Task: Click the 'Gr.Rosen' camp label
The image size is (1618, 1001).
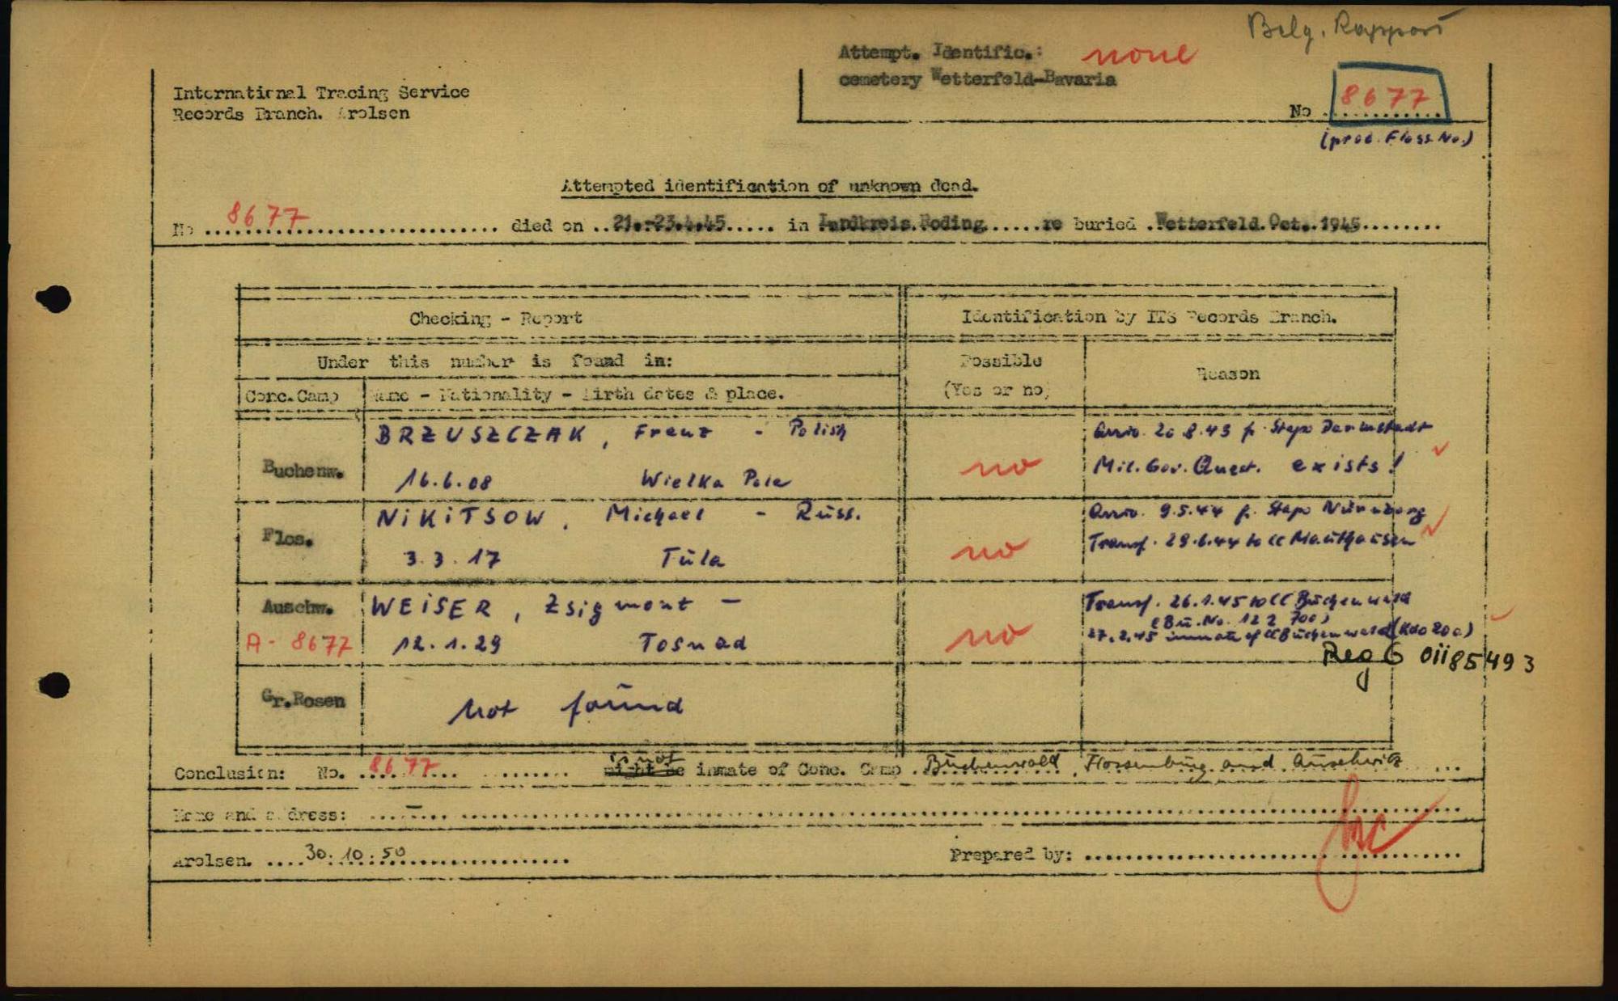Action: pyautogui.click(x=303, y=699)
